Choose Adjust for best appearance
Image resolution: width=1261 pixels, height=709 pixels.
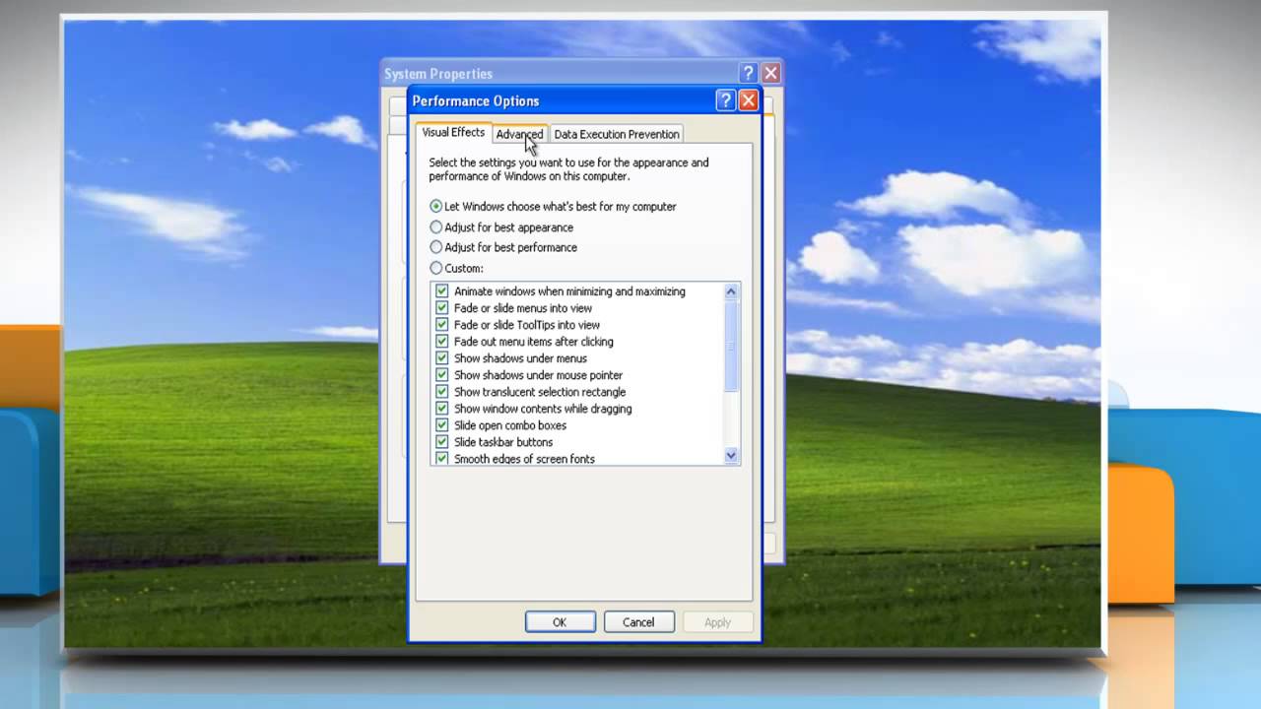pos(436,227)
